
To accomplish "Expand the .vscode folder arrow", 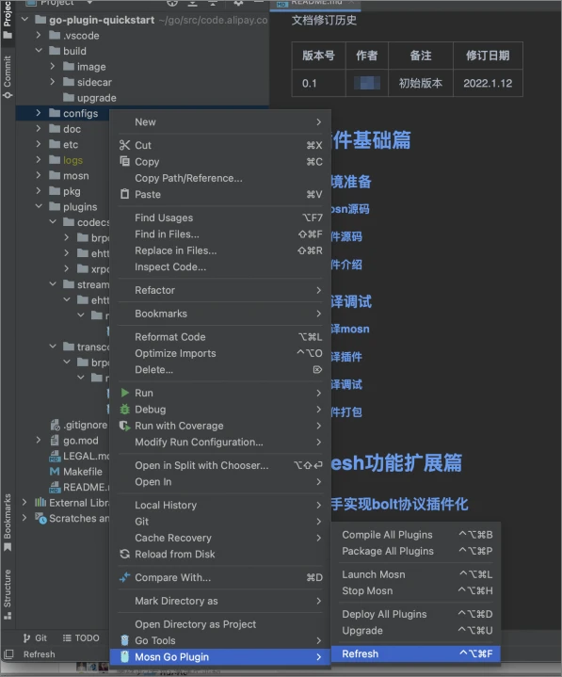I will [39, 35].
